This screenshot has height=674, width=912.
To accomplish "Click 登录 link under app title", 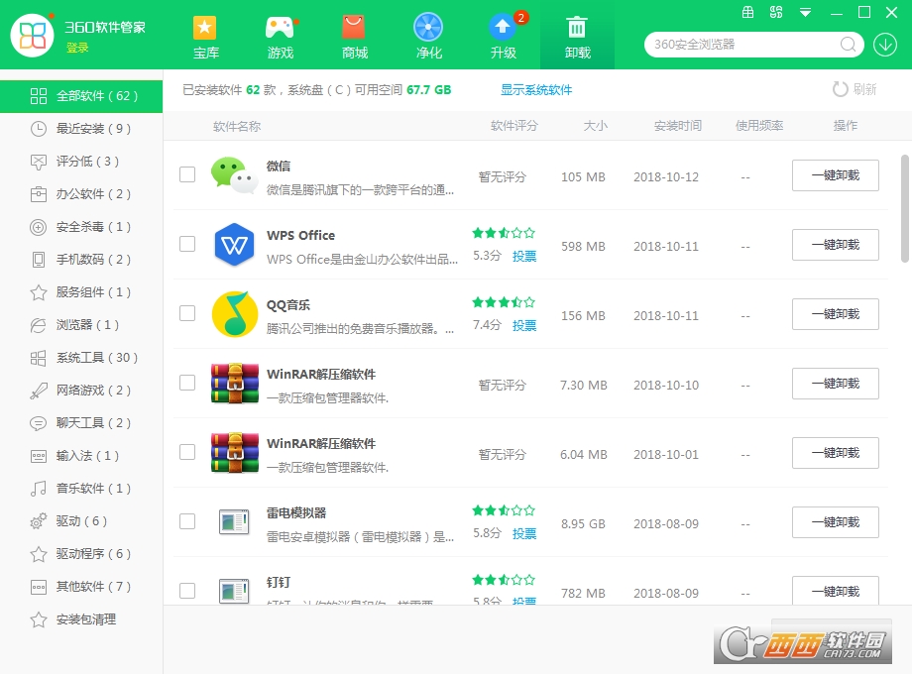I will click(x=77, y=48).
